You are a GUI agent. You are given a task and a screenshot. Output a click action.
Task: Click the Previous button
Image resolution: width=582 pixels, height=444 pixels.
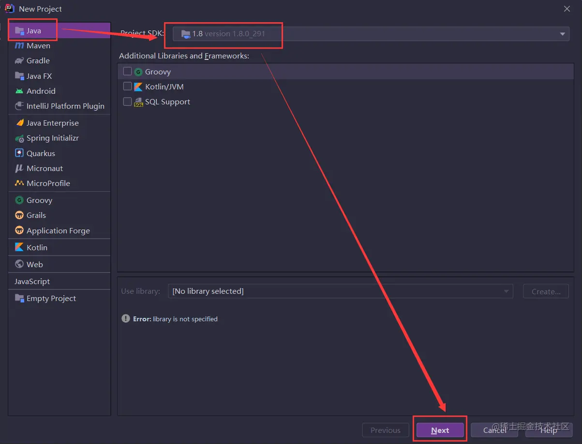(386, 430)
